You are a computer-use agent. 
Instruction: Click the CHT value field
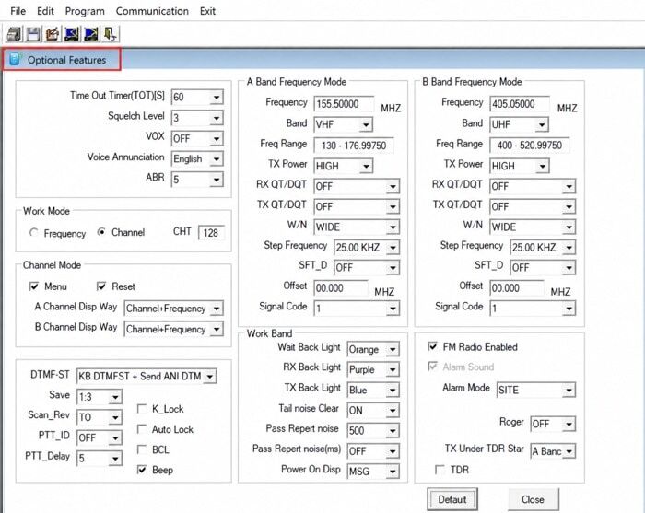tap(211, 233)
